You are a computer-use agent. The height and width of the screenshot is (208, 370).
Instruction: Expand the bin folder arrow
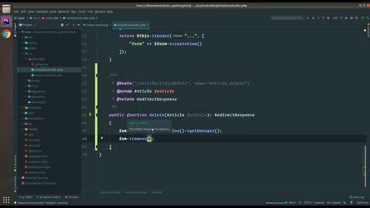(23, 37)
